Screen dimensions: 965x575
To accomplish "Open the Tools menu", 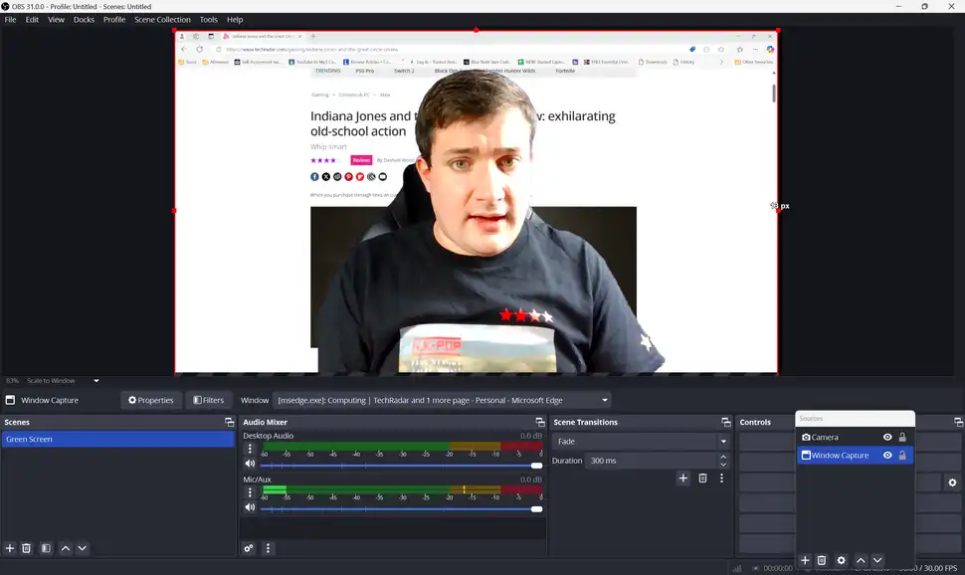I will [x=209, y=20].
